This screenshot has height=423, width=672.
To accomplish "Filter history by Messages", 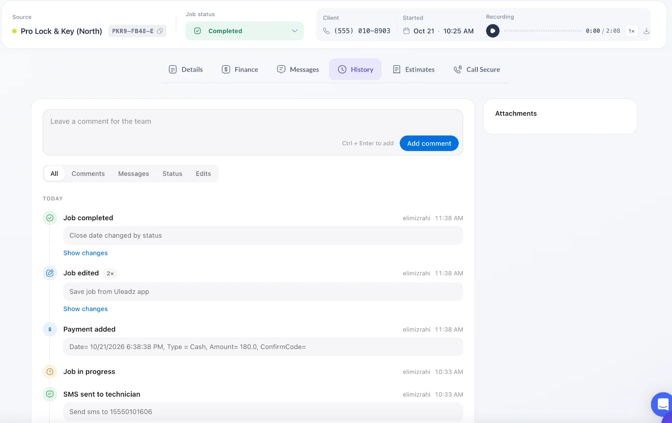I will (134, 173).
